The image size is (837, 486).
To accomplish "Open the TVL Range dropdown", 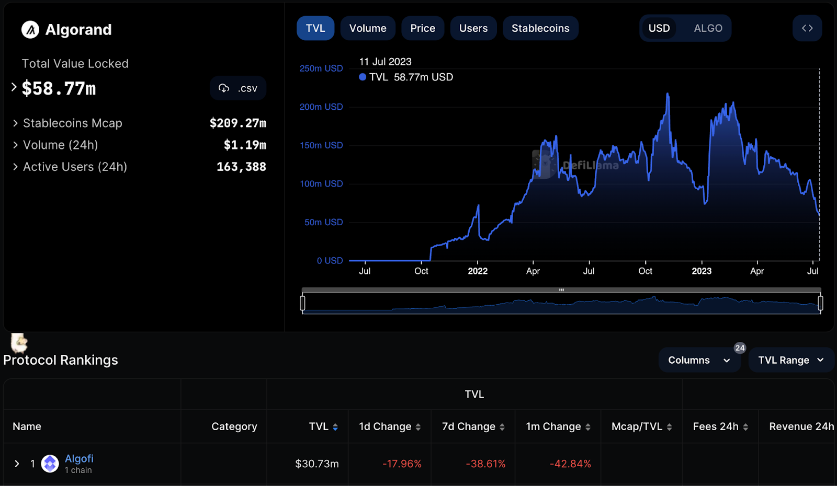I will [790, 360].
